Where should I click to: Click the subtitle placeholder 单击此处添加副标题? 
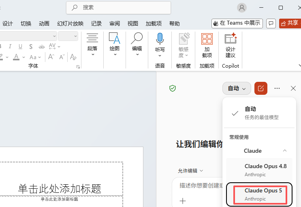(x=60, y=199)
